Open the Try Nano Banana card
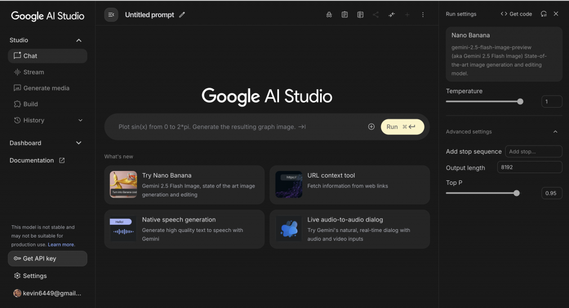Screen dimensions: 569x308 (x=184, y=185)
